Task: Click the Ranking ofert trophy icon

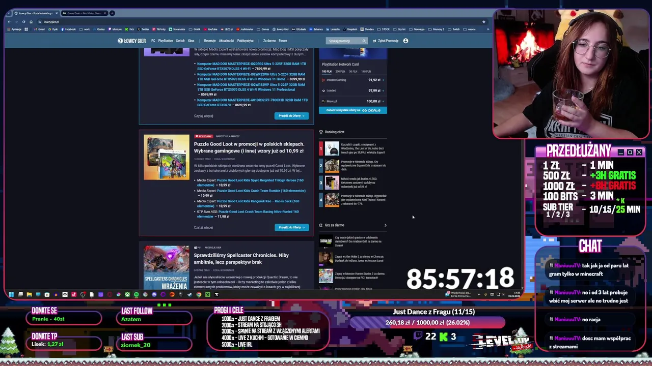Action: (x=321, y=132)
